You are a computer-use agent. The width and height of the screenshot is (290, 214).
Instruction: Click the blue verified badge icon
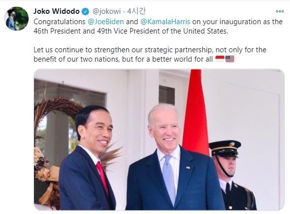(85, 11)
